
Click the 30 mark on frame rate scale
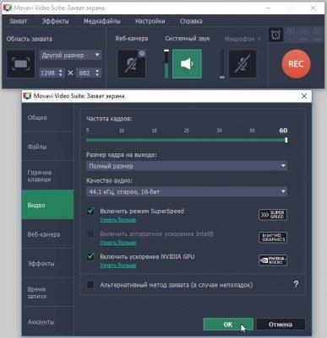pos(219,131)
